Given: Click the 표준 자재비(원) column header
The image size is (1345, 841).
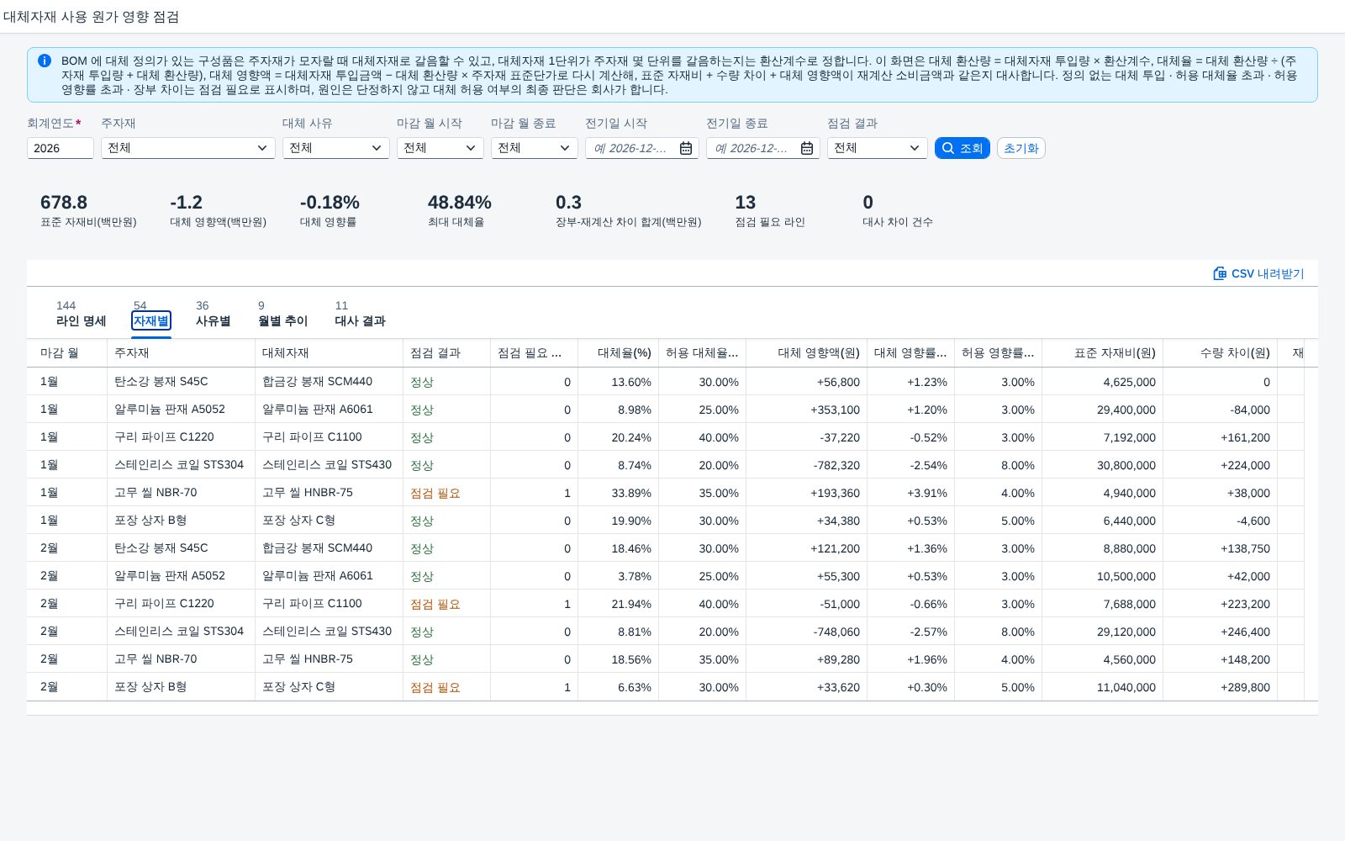Looking at the screenshot, I should [x=1103, y=353].
